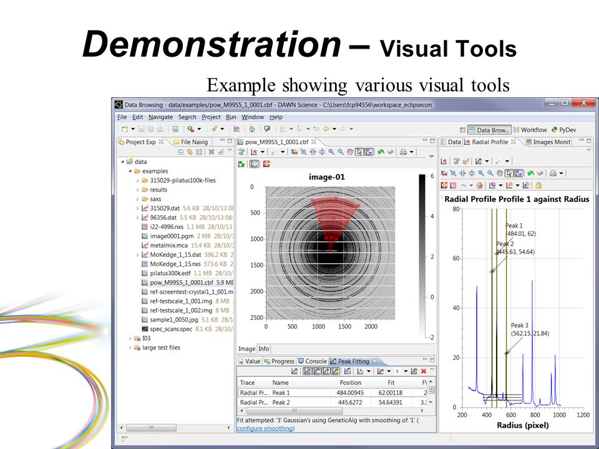The width and height of the screenshot is (599, 449).
Task: Open the number-of-peaks 3 dropdown in Peak Fitting
Action: (406, 371)
